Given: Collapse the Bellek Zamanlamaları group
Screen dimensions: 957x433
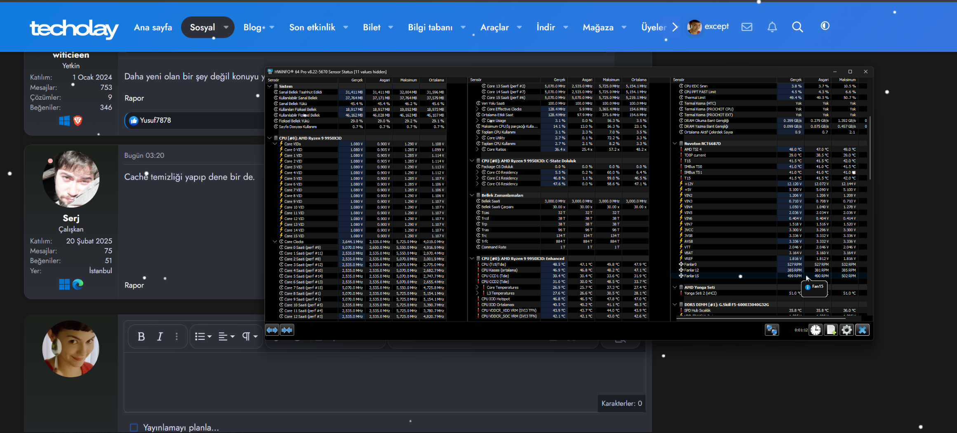Looking at the screenshot, I should click(x=472, y=195).
